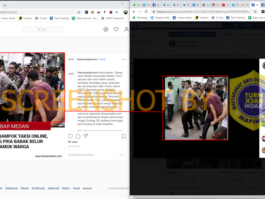Open BAHASA footer language link

(x=87, y=188)
